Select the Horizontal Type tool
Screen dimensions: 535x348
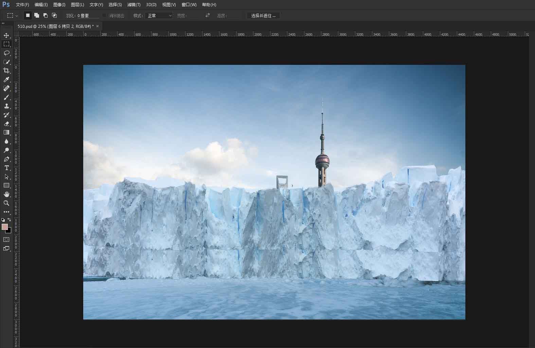coord(6,168)
